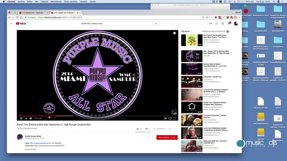Open the traxsource download link
Screen dimensions: 287x161
pyautogui.click(x=49, y=146)
